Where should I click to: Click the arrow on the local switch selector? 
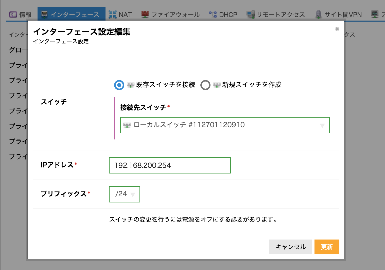point(322,125)
